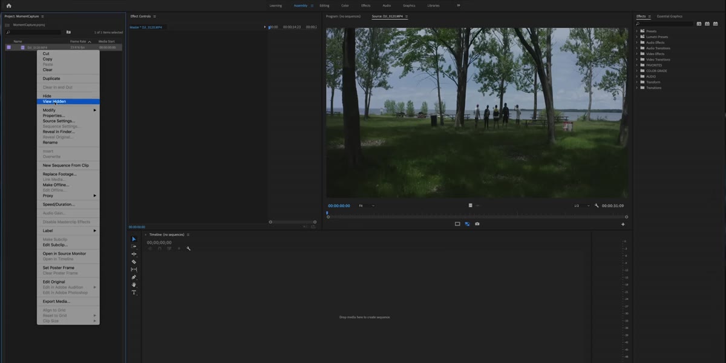Choose New Sequence From Clip
Viewport: 726px width, 363px height.
click(x=68, y=165)
